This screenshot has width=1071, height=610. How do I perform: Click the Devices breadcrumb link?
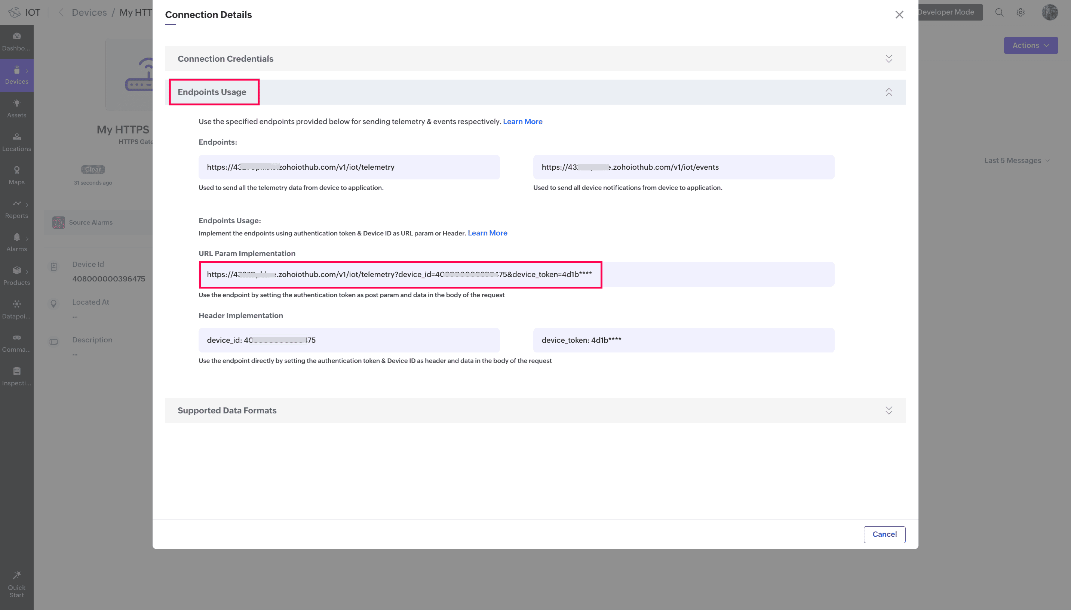pos(89,13)
